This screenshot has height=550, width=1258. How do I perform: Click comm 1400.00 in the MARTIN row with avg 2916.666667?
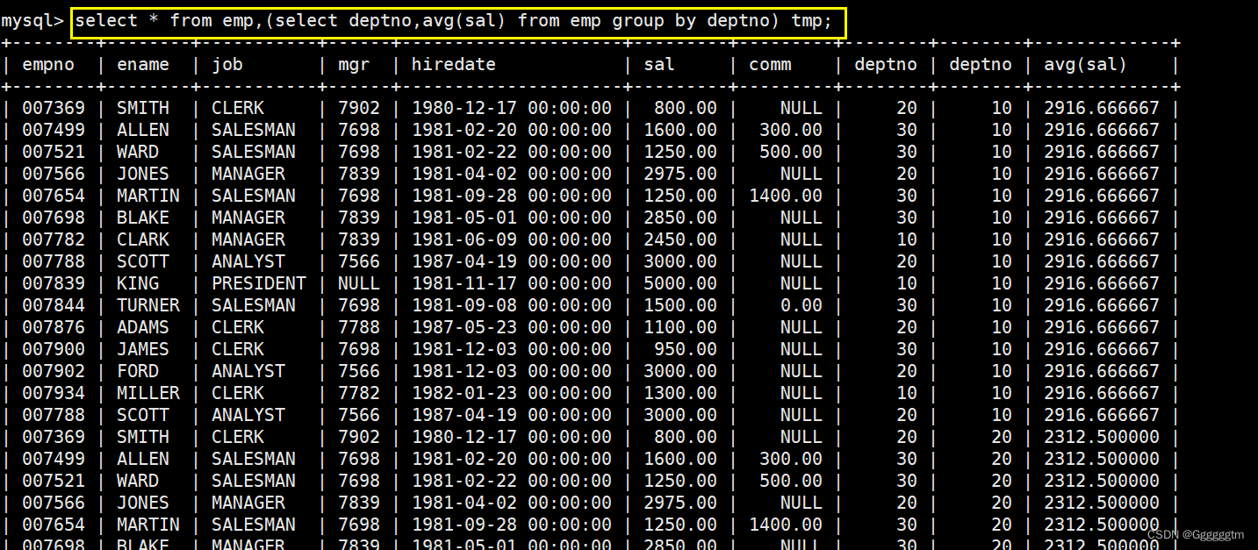(786, 196)
